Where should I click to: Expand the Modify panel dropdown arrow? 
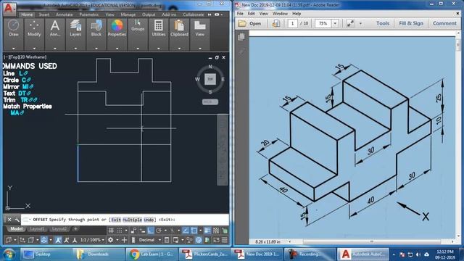point(34,49)
